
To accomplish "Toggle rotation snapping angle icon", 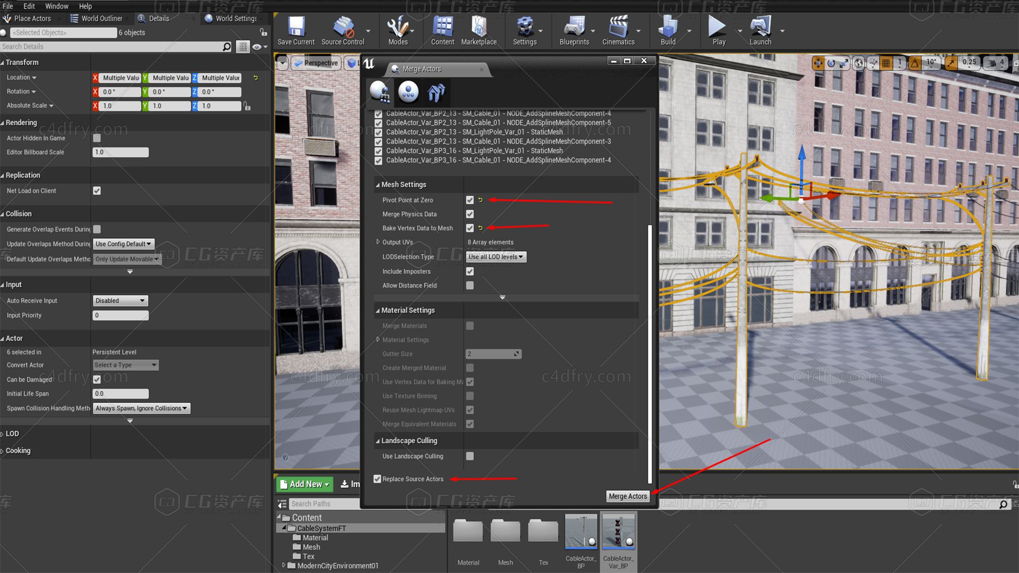I will pos(915,63).
